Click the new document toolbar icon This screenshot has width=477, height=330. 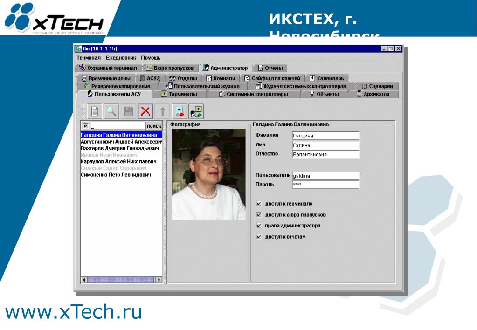tap(95, 111)
